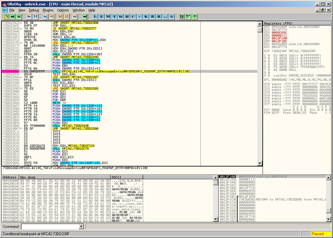Select the EFL 00000202 flags line
Image resolution: width=333 pixels, height=238 pixels.
pos(297,80)
